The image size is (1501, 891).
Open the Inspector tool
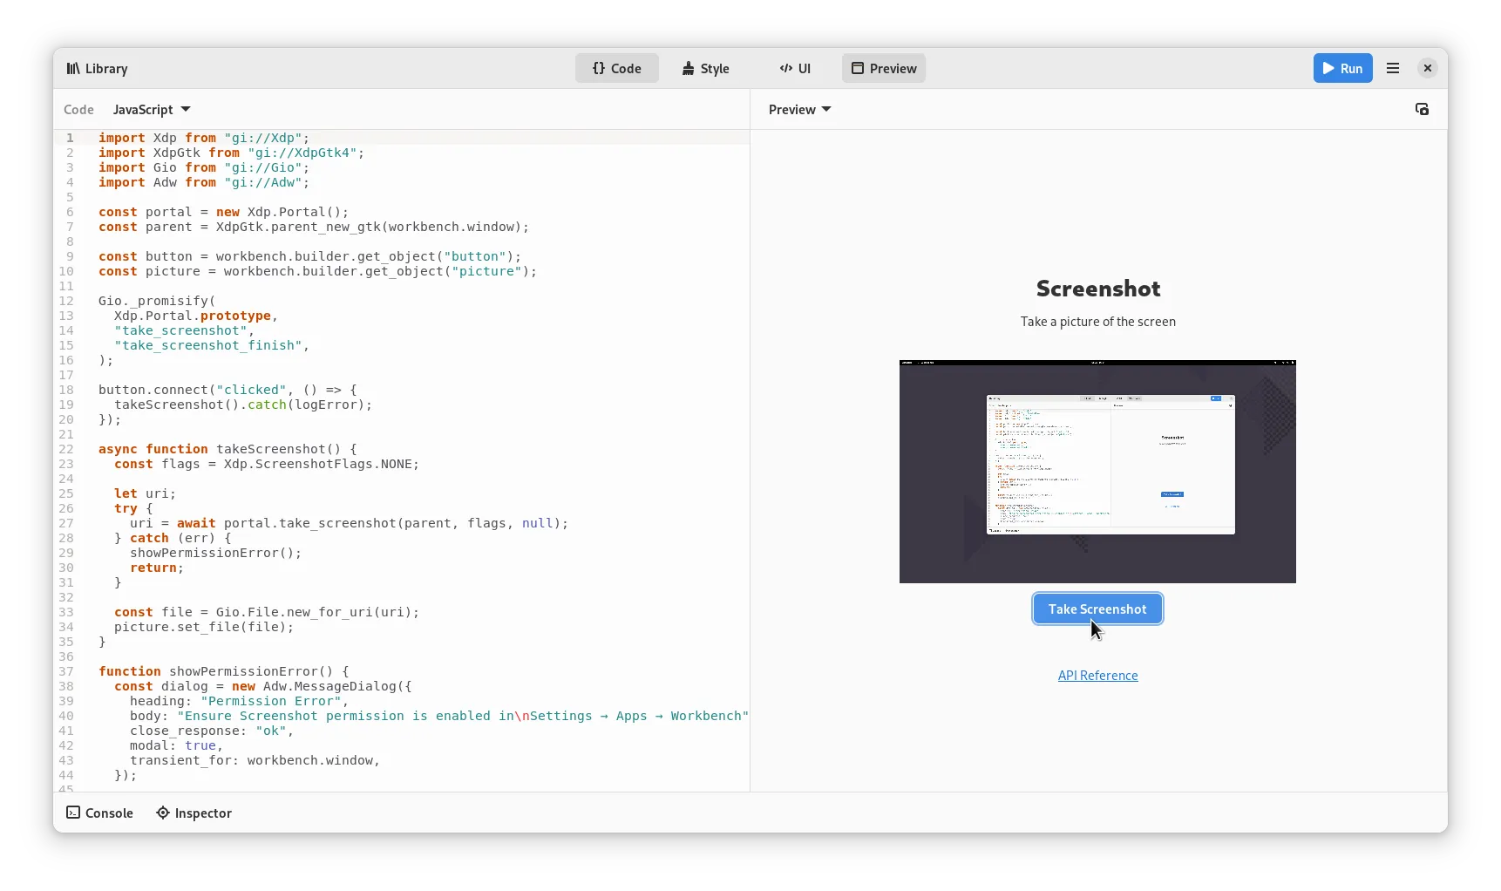(x=194, y=813)
